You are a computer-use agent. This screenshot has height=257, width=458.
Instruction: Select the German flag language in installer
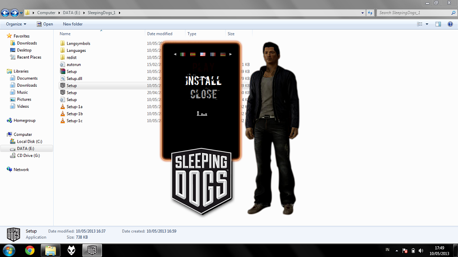point(223,55)
